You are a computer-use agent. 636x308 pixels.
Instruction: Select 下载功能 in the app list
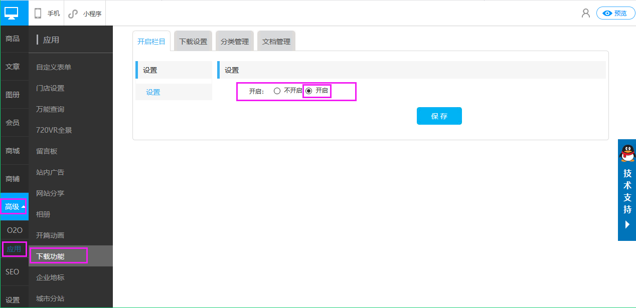[71, 256]
